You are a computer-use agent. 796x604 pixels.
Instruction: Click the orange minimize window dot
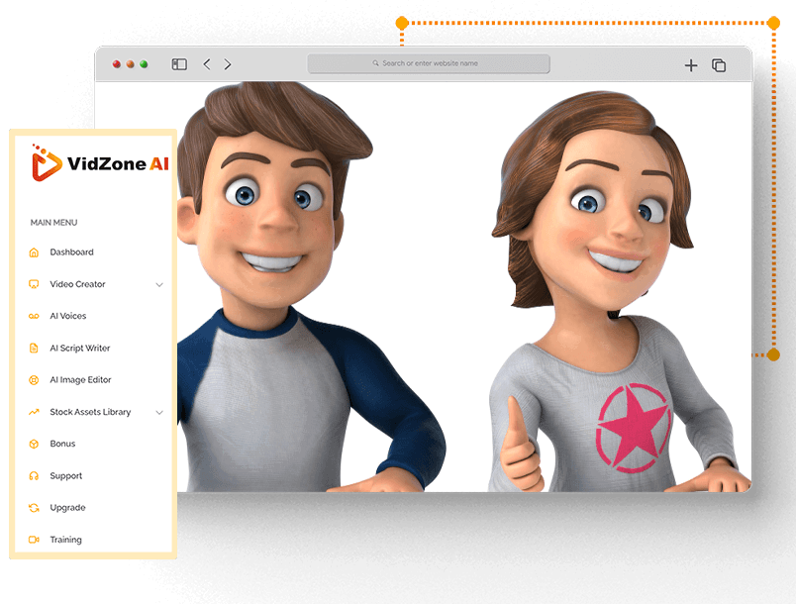pyautogui.click(x=130, y=64)
